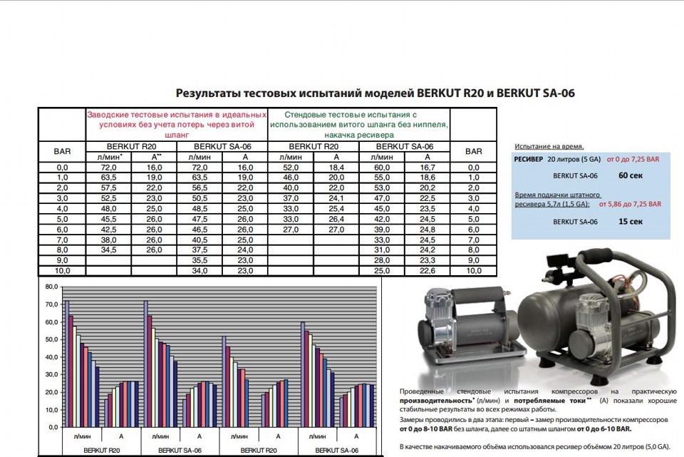The height and width of the screenshot is (457, 684).
Task: Click the table value '55,0'
Action: 382,178
